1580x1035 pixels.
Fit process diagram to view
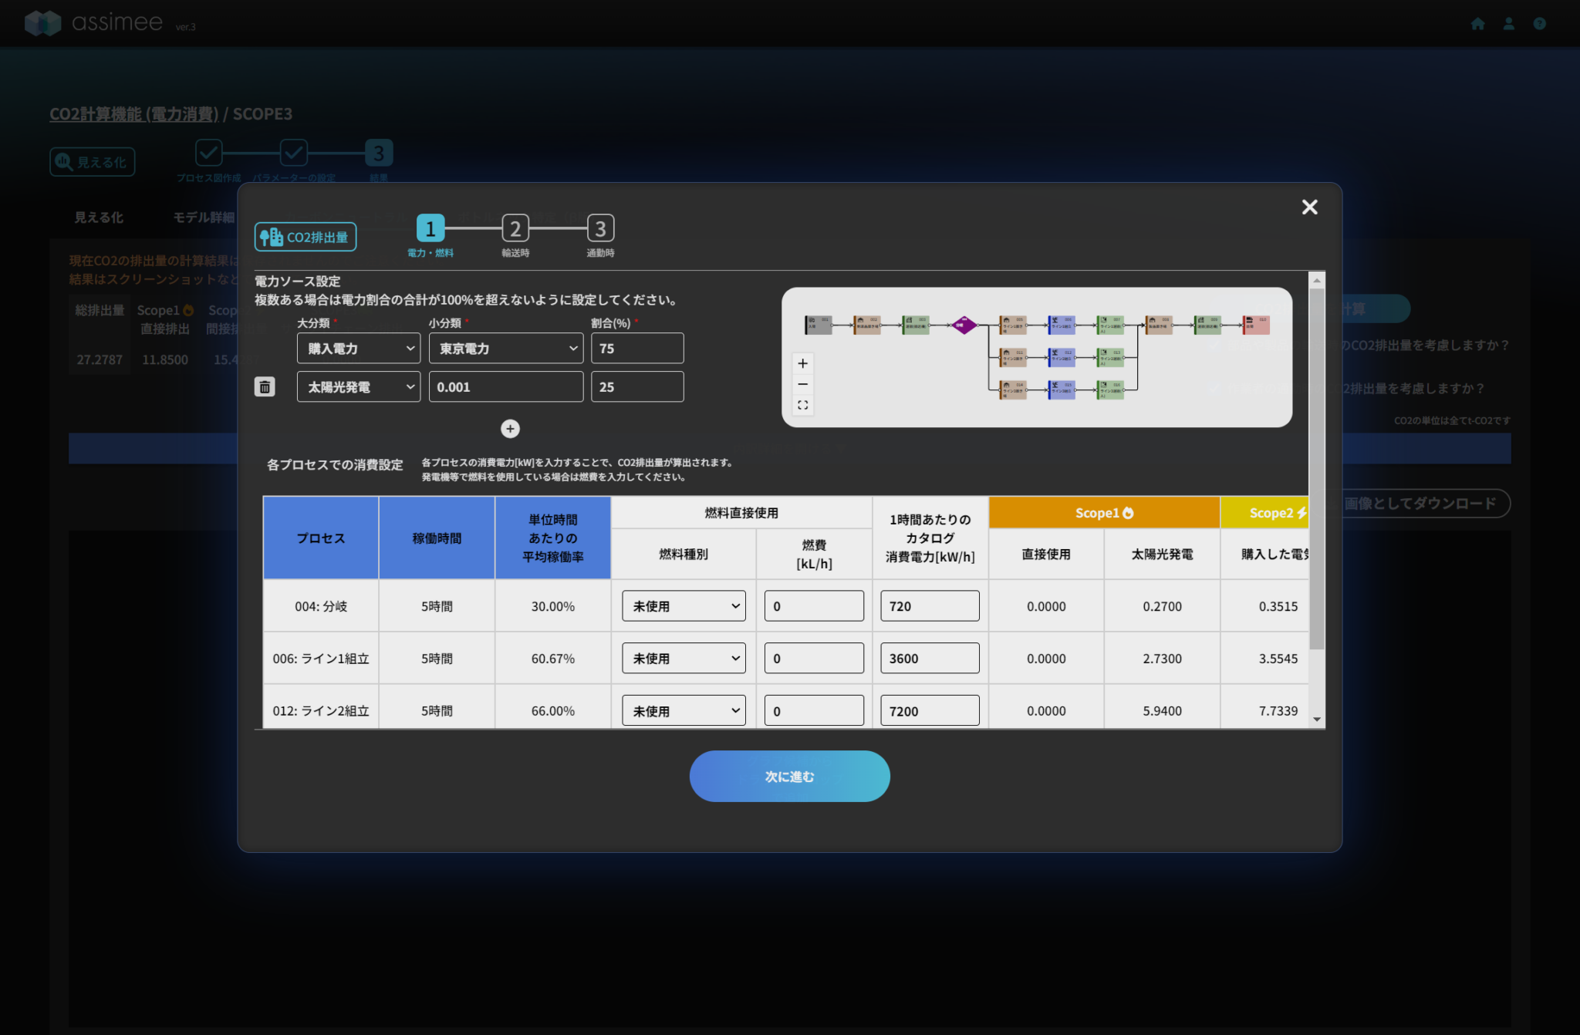(x=802, y=405)
